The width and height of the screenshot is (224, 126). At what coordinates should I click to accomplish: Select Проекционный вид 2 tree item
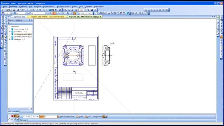point(23,34)
